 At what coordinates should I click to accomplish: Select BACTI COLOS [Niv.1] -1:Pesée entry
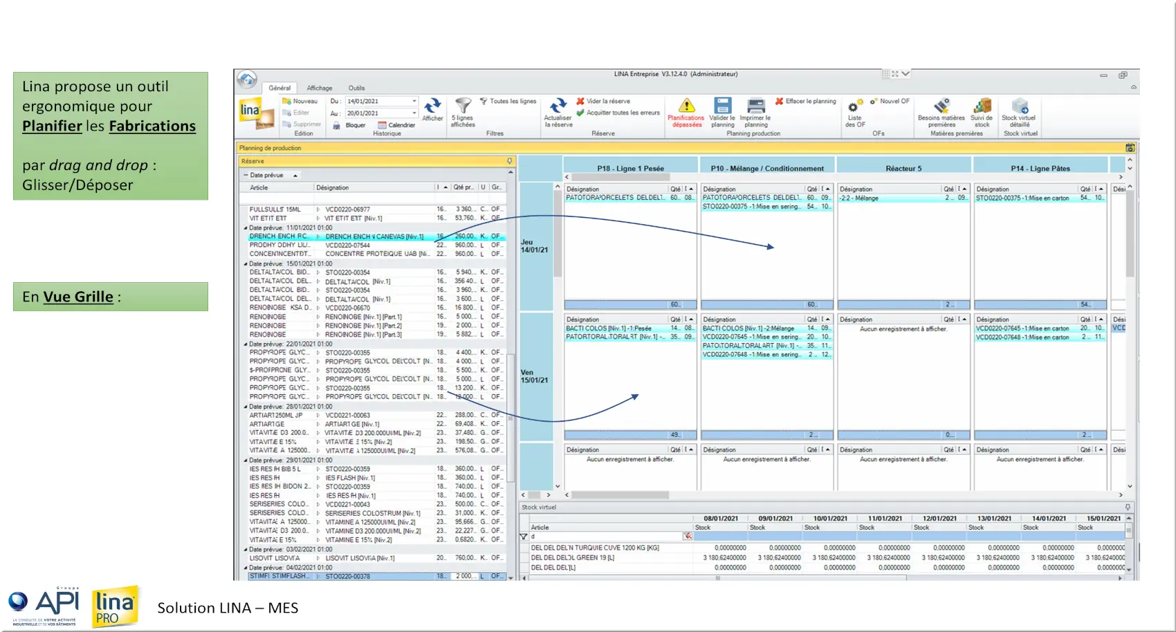(x=630, y=328)
